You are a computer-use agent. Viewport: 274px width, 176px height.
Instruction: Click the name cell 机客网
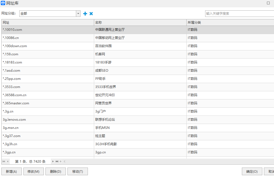pos(140,54)
